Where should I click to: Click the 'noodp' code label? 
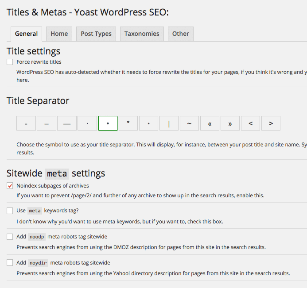pos(37,237)
